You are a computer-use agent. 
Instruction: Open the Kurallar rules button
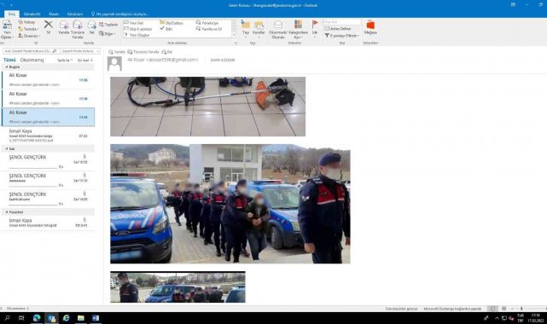(x=259, y=29)
